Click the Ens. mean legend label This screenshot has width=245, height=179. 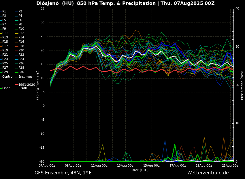(26, 77)
